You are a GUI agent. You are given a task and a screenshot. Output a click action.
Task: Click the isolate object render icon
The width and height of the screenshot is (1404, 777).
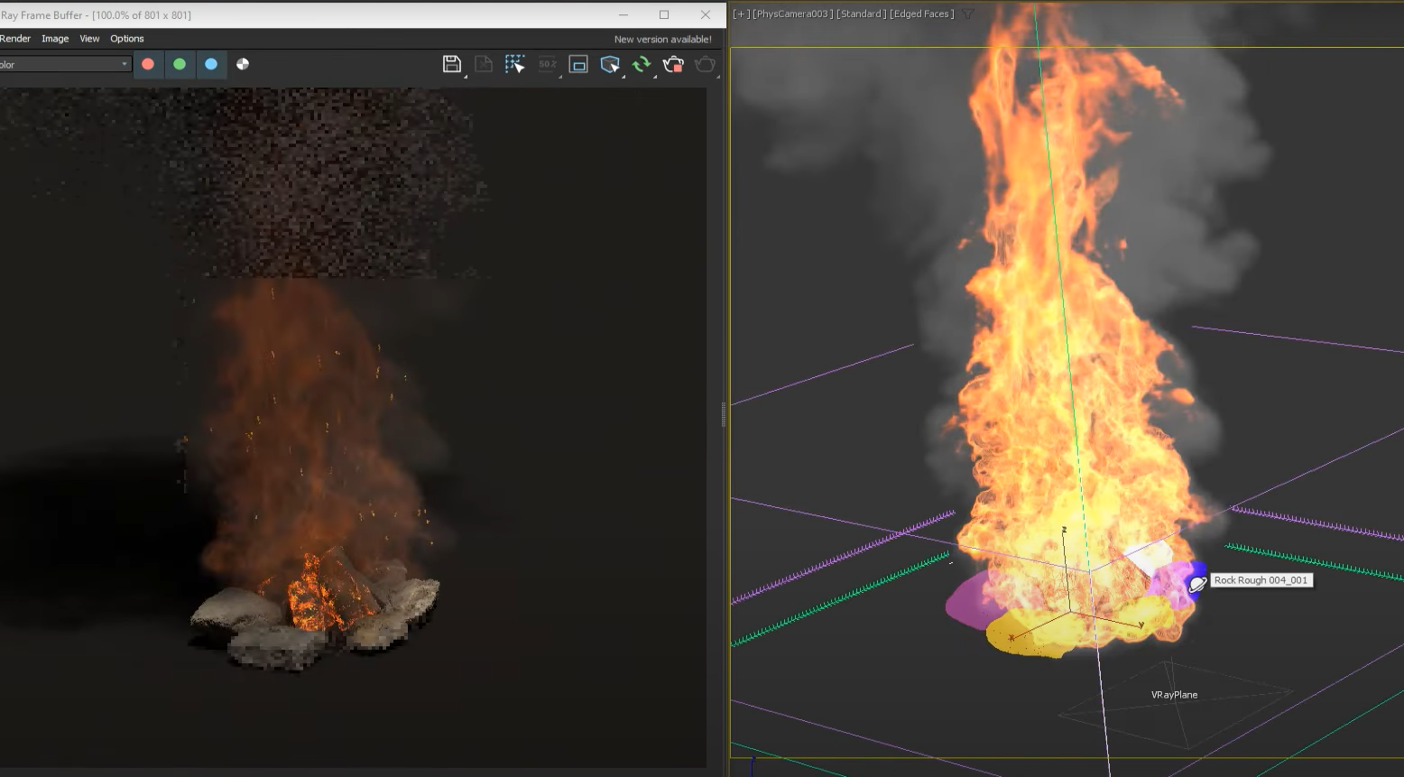(x=610, y=63)
